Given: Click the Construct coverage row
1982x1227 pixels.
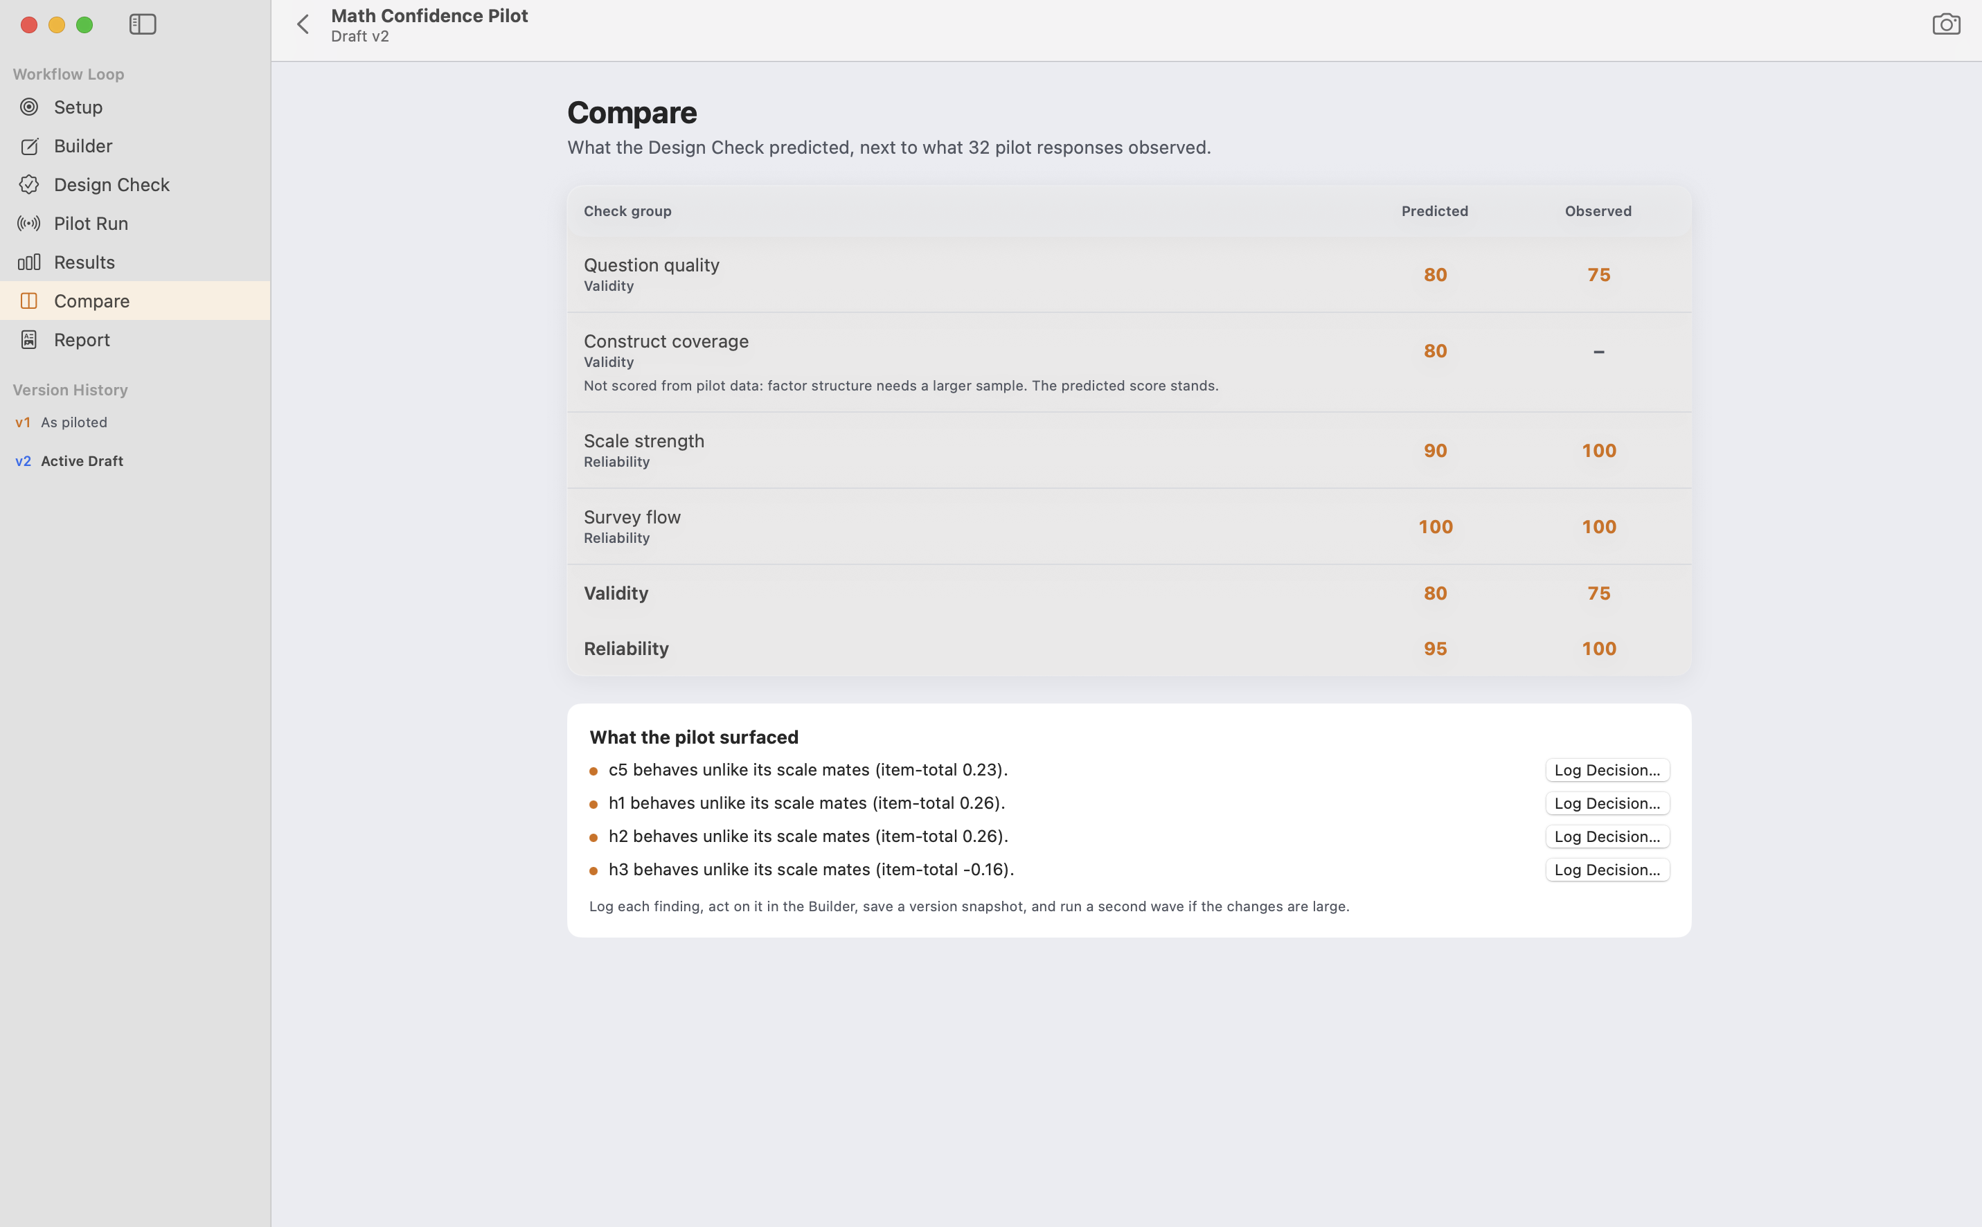Looking at the screenshot, I should pyautogui.click(x=1129, y=363).
